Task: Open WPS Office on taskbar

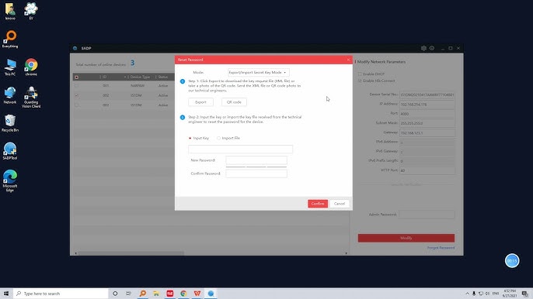Action: click(x=197, y=294)
